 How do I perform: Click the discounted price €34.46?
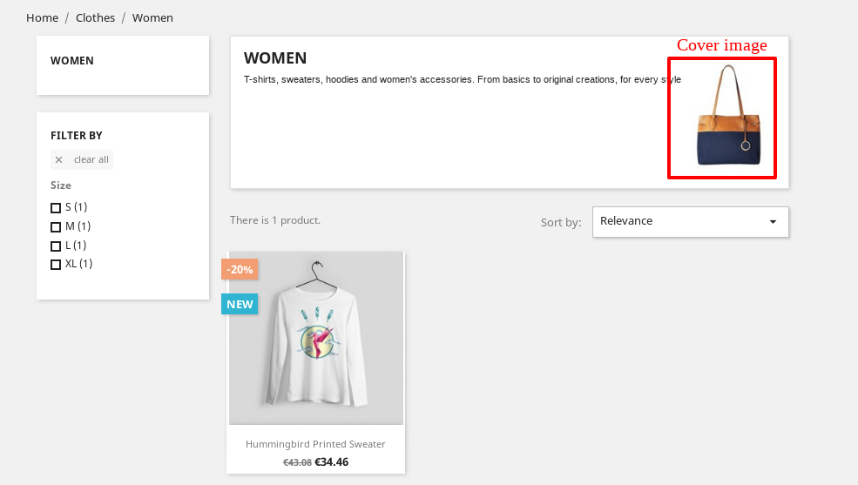332,462
